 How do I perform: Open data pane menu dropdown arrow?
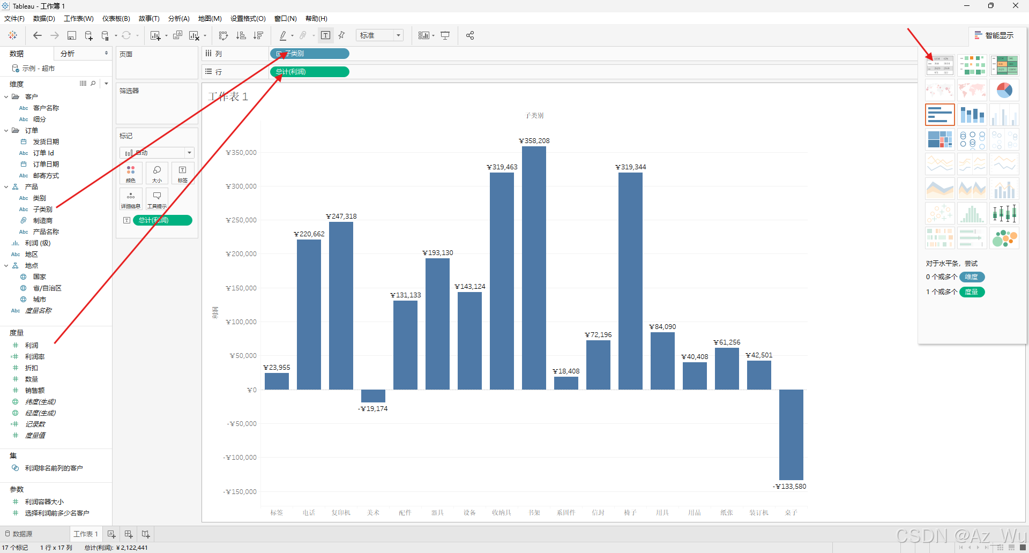[107, 84]
